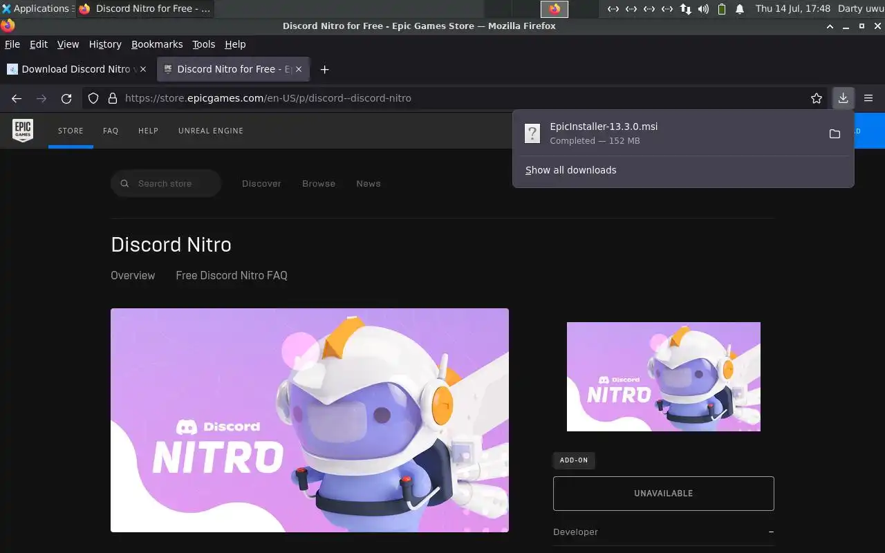Viewport: 885px width, 553px height.
Task: Open the View menu
Action: click(x=68, y=44)
